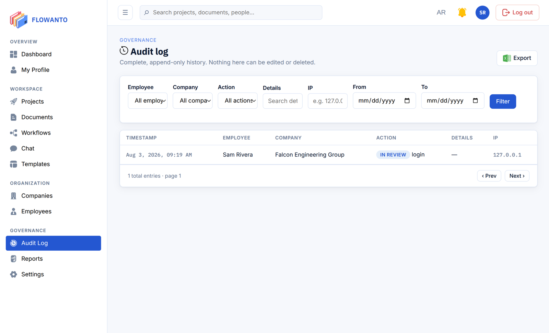Click the blue Filter button
The image size is (549, 333).
coord(503,102)
